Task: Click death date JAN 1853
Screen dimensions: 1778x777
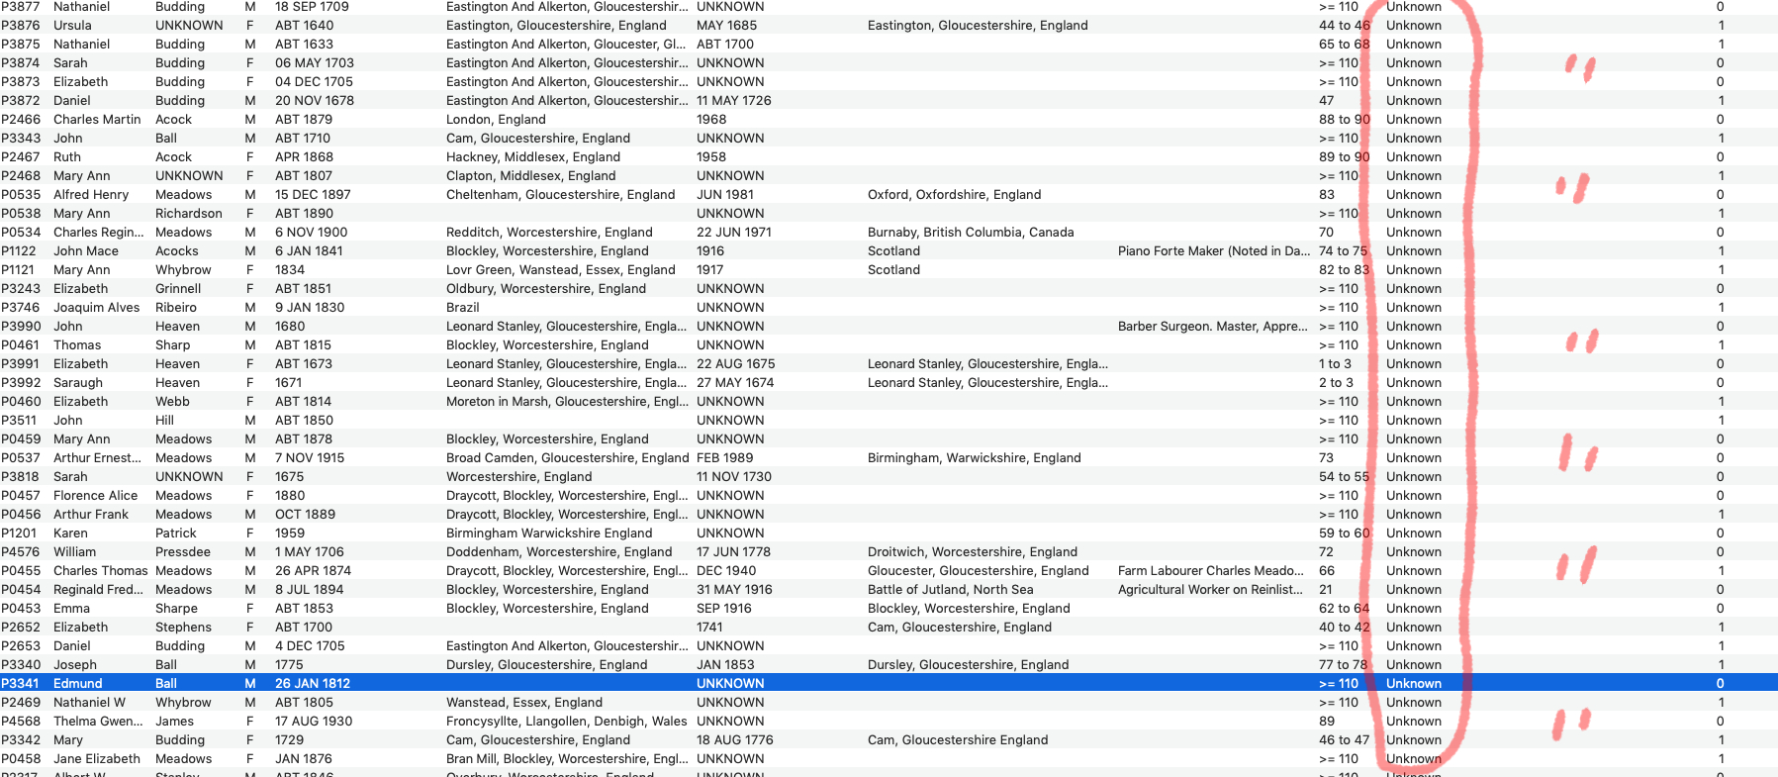Action: click(725, 665)
